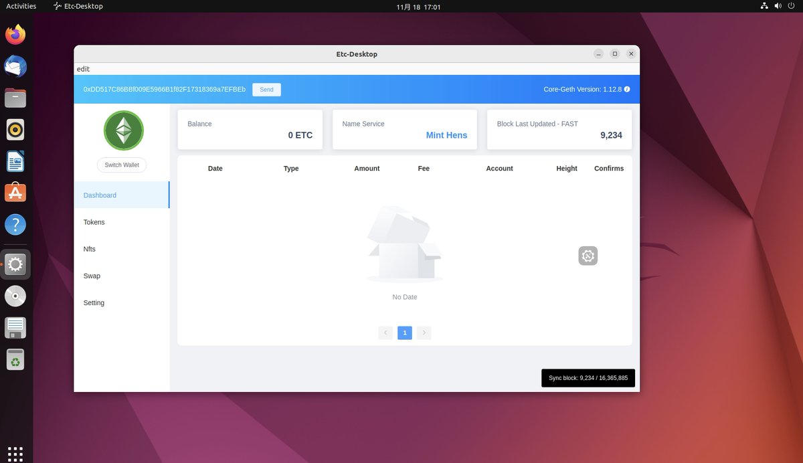
Task: Click the disc icon in the dock
Action: tap(15, 296)
